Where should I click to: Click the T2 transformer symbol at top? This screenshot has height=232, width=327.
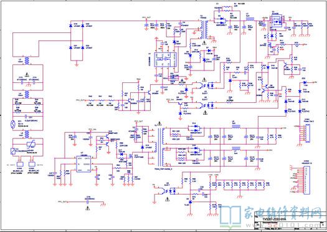[204, 29]
